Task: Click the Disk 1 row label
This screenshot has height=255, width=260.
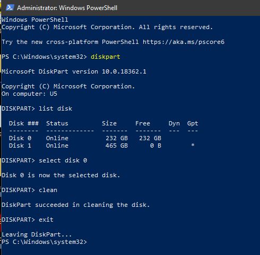Action: pyautogui.click(x=20, y=145)
